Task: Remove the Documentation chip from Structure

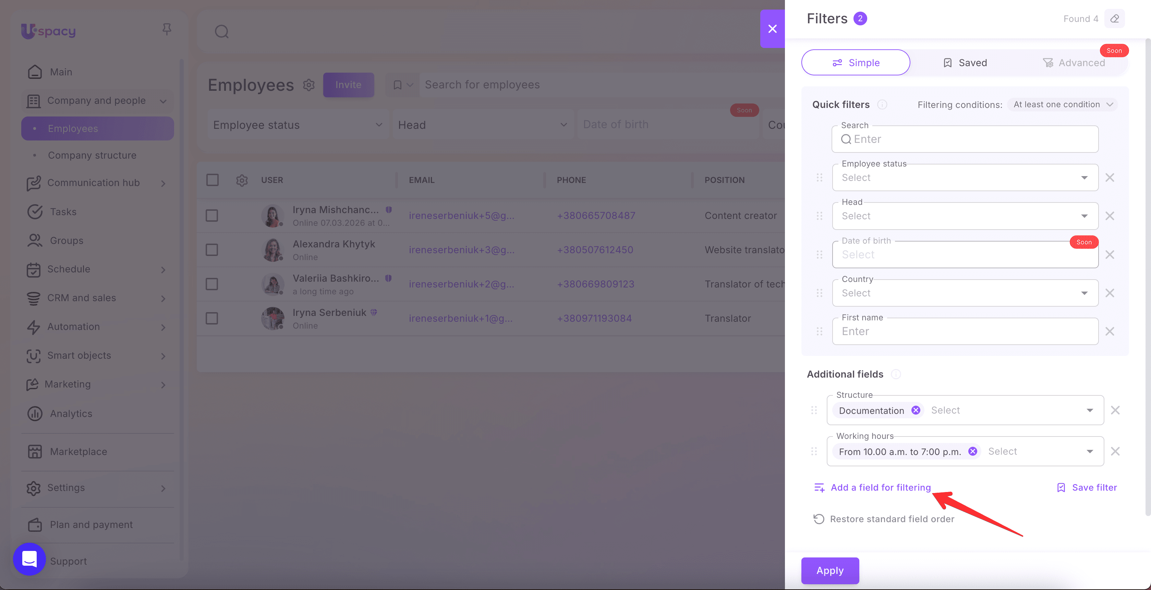Action: tap(916, 410)
